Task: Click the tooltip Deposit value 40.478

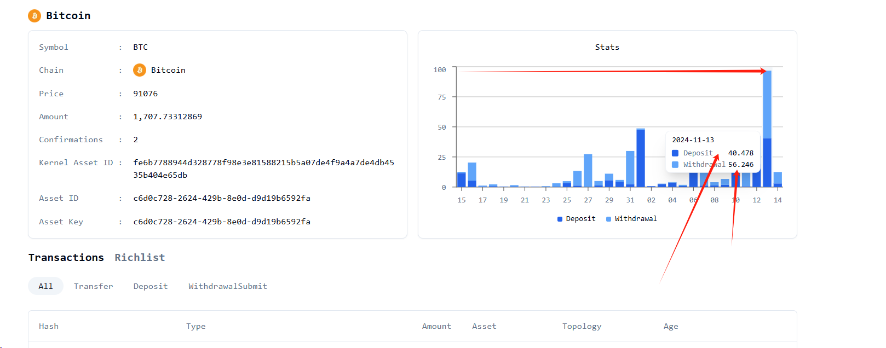Action: click(741, 153)
